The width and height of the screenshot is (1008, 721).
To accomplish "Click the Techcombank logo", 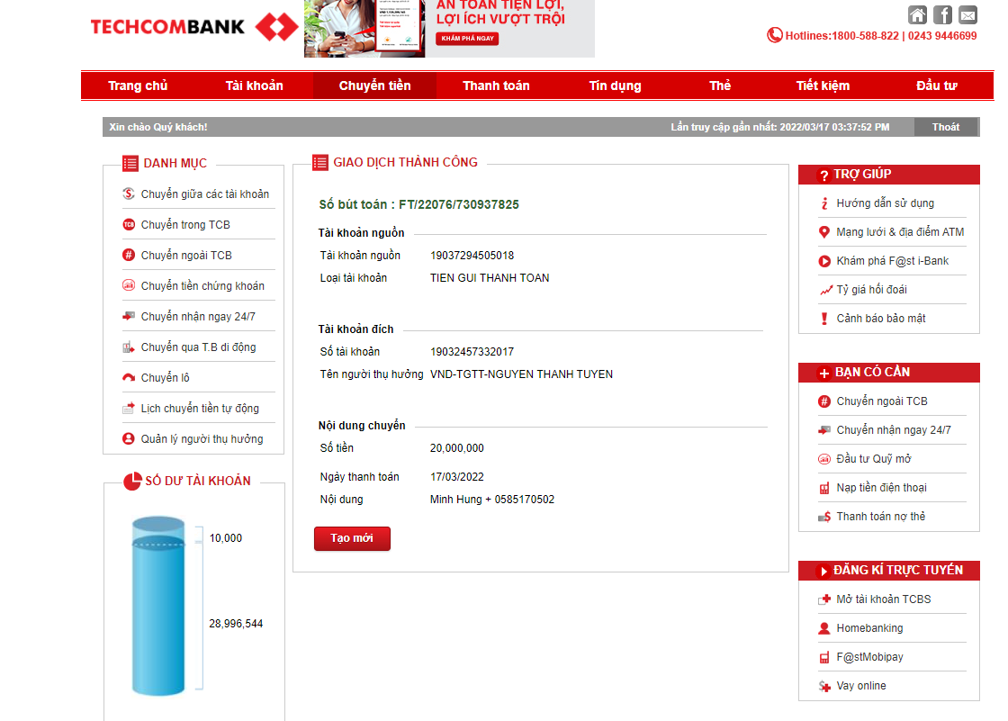I will (x=194, y=27).
